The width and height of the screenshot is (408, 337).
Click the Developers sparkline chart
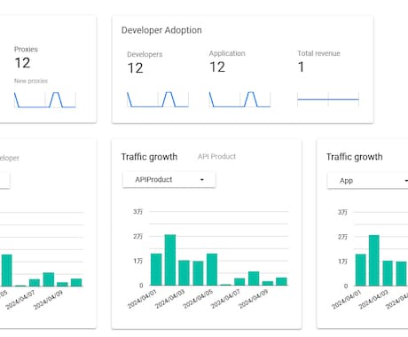(x=158, y=99)
